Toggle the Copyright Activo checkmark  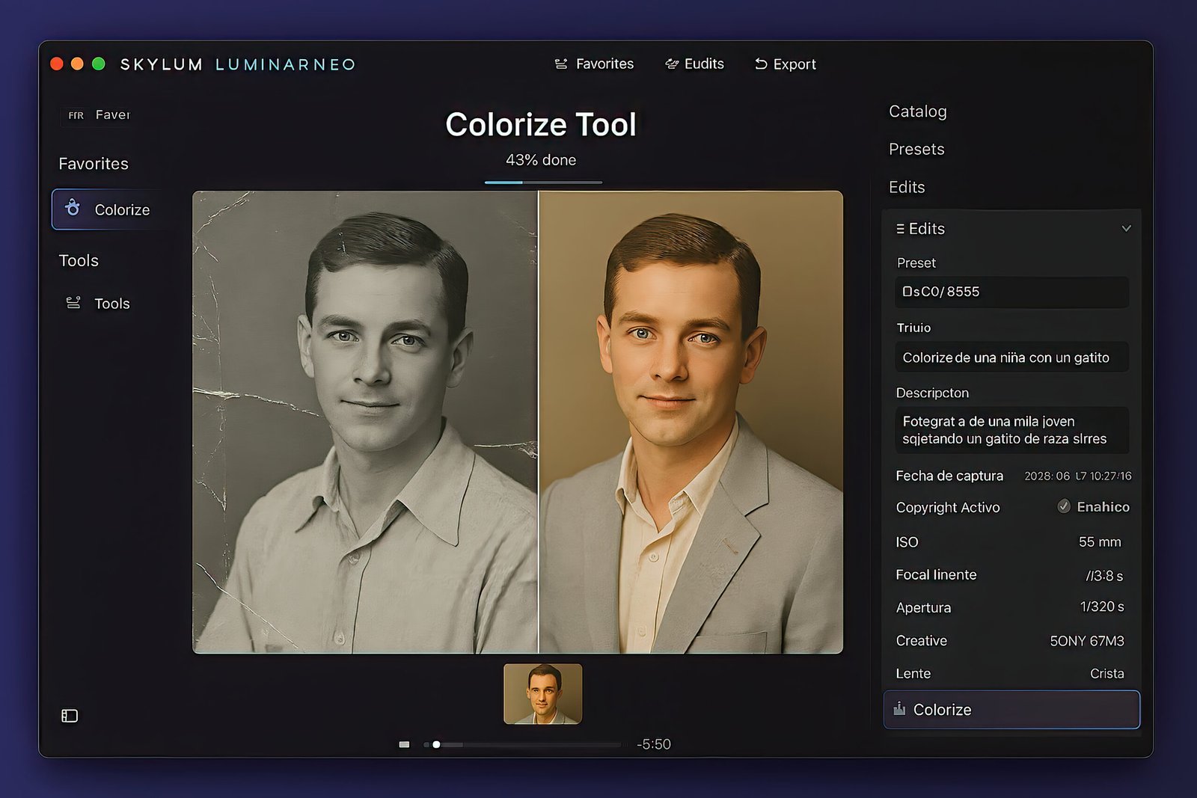point(1063,506)
